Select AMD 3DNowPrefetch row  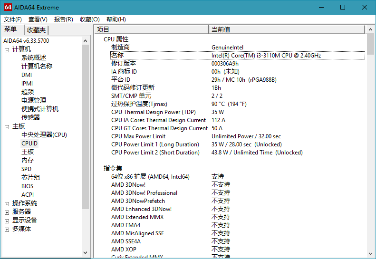click(237, 201)
